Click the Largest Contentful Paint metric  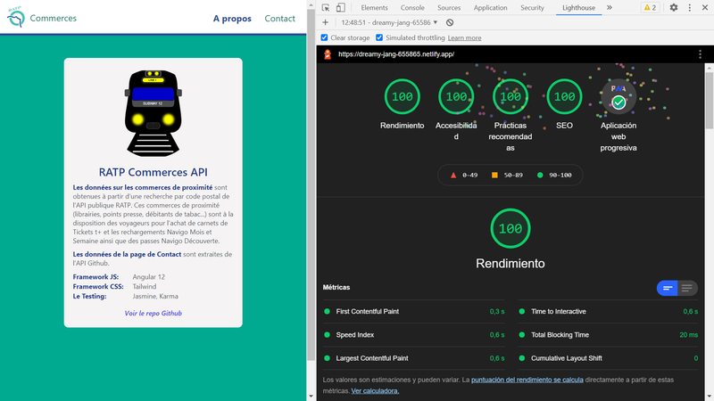click(414, 358)
